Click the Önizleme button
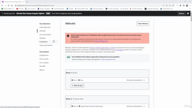The image size is (192, 108). 181,13
